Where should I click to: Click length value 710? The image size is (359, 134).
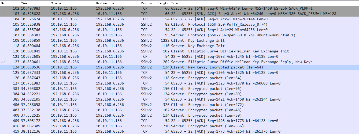pyautogui.click(x=166, y=126)
